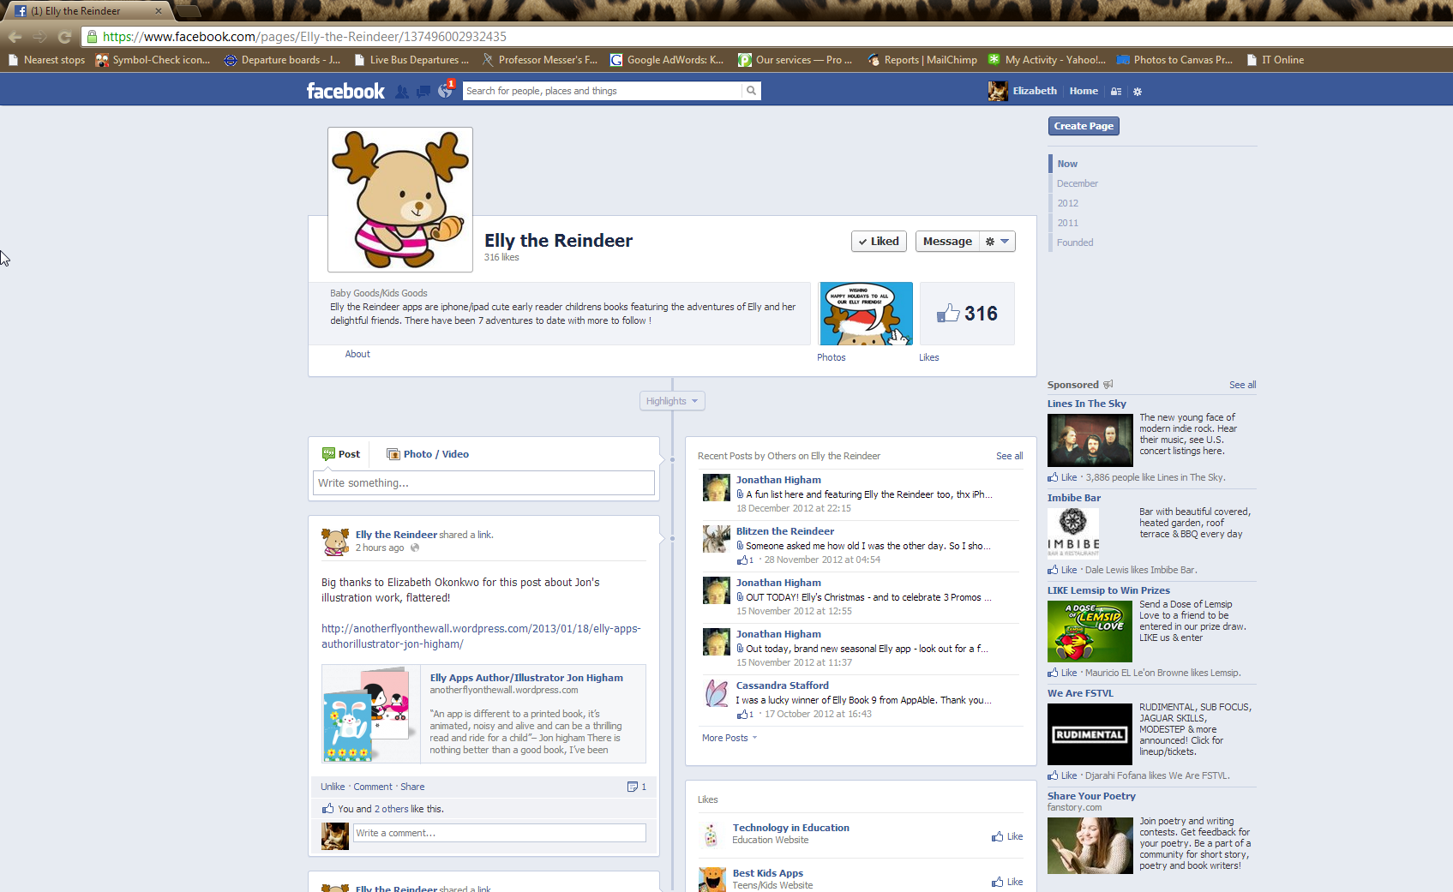The width and height of the screenshot is (1453, 892).
Task: Select 2012 in the timeline navigation
Action: click(x=1067, y=203)
